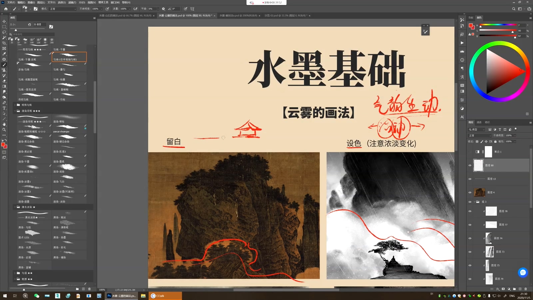Select brush yancai-shuangse

pos(69,129)
